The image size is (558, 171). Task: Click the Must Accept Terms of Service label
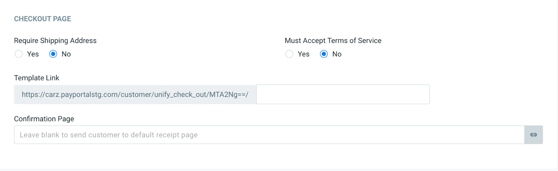click(x=333, y=40)
